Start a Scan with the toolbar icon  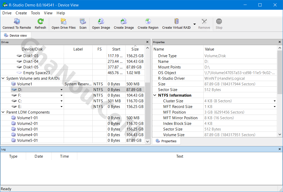[83, 21]
